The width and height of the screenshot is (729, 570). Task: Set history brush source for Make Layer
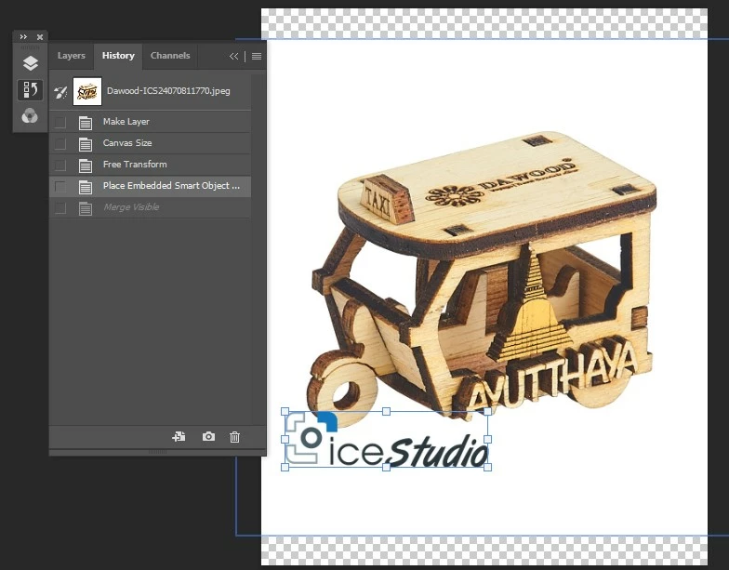60,123
